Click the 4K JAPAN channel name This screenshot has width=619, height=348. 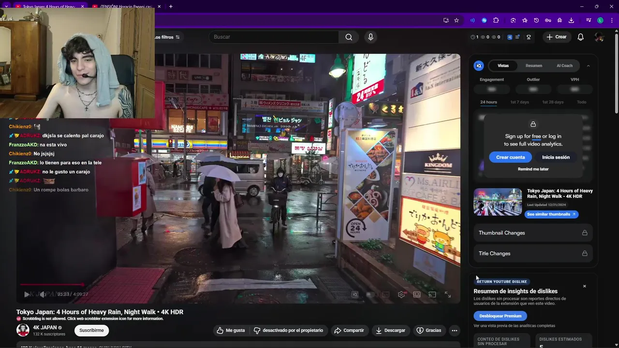click(45, 328)
